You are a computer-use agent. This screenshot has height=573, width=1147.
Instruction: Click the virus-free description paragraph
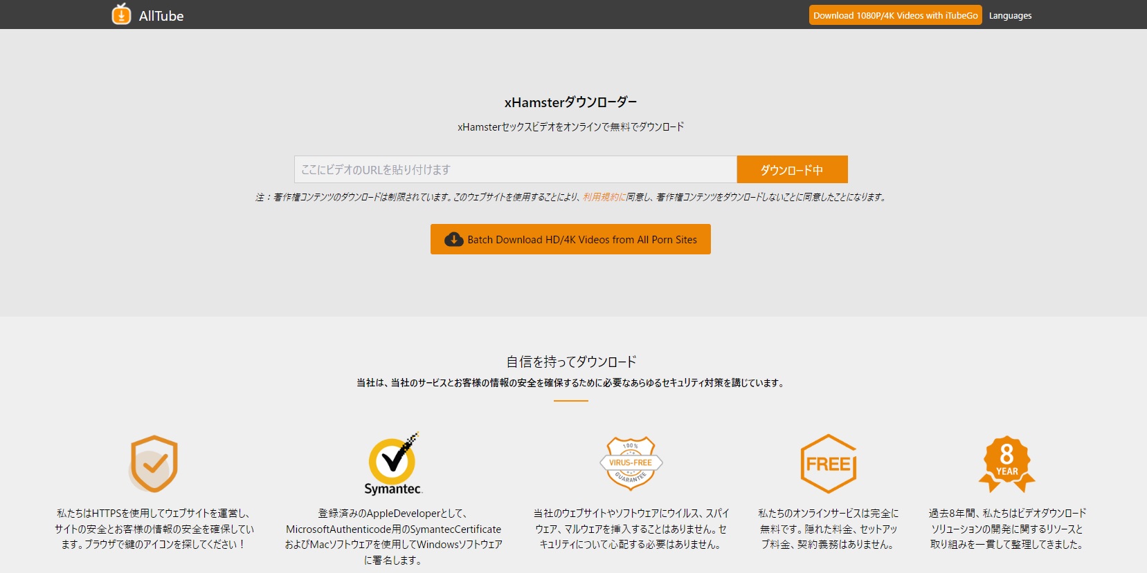coord(631,529)
